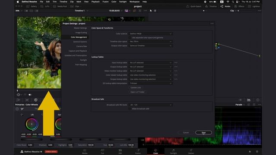Image resolution: width=276 pixels, height=155 pixels.
Task: Select Camera Raw in the sidebar
Action: click(x=82, y=46)
